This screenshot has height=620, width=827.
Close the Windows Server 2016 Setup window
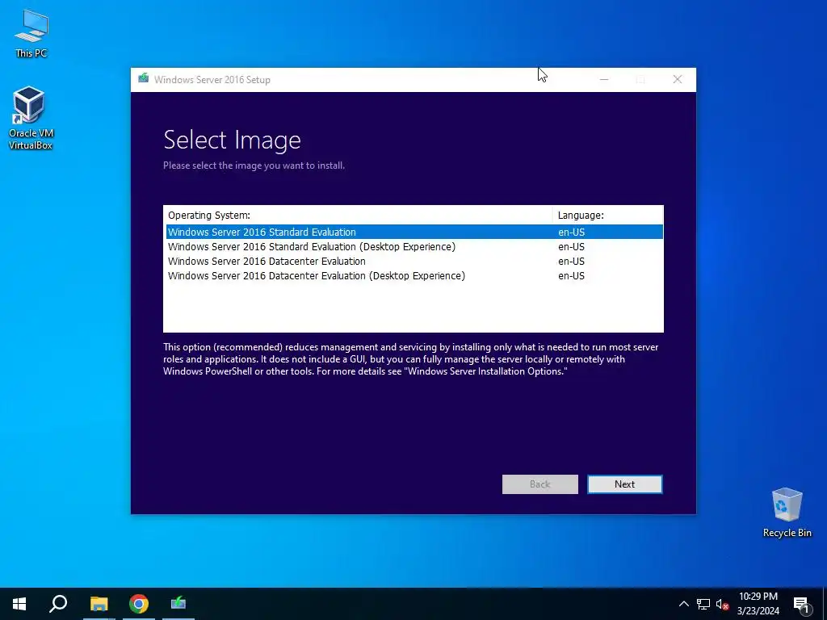tap(678, 80)
